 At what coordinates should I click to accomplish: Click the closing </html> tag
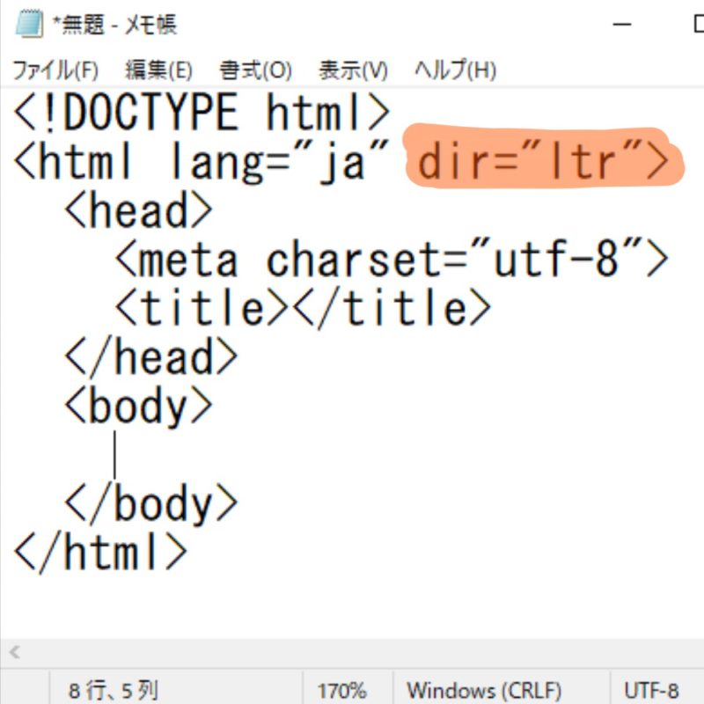[x=100, y=554]
